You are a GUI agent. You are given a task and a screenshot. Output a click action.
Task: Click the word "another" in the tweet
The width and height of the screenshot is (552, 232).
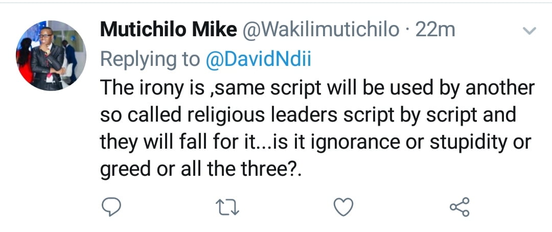click(x=497, y=88)
